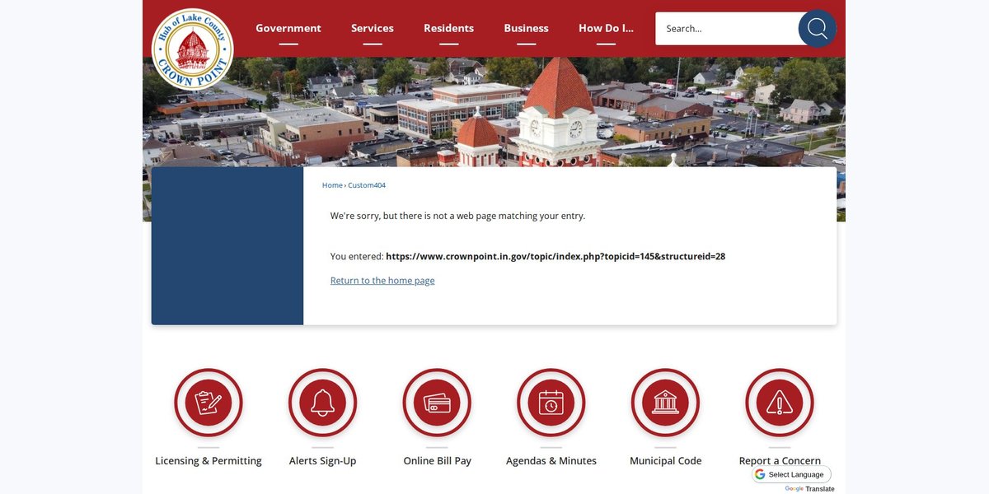Click the magnifying glass search button

817,29
